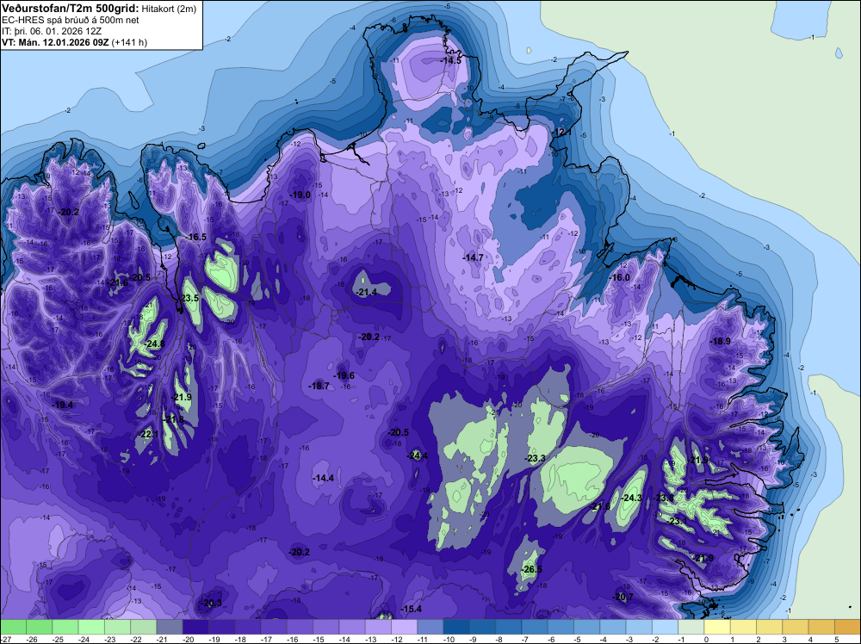This screenshot has width=861, height=644.
Task: Click the -21.4 temperature value
Action: point(366,292)
